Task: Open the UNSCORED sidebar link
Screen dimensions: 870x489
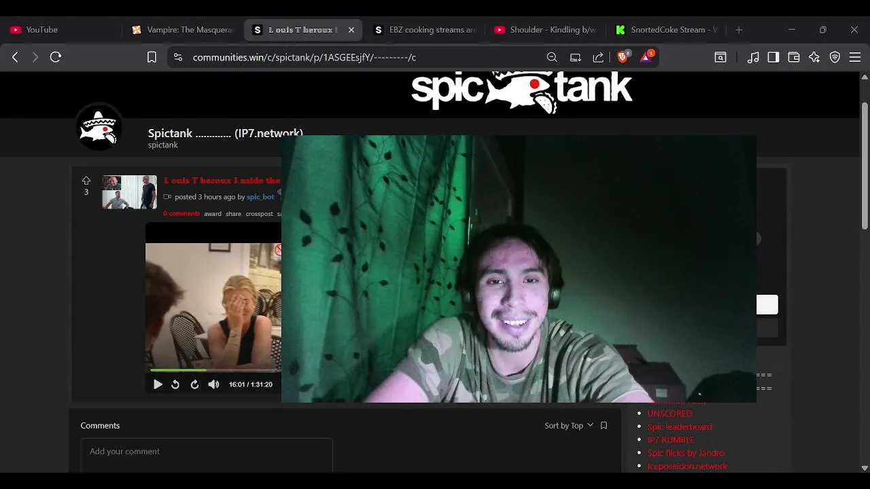Action: pyautogui.click(x=669, y=414)
